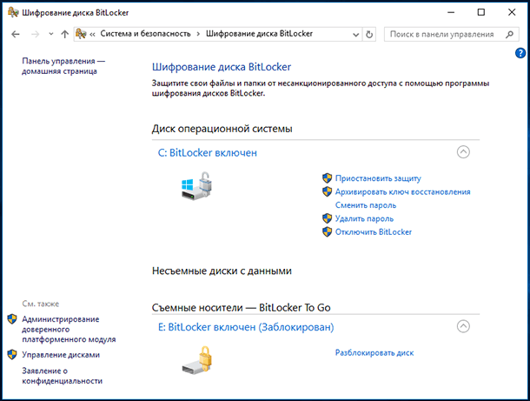Click shield icon beside Удалить пароль
Screen dimensions: 530x401
coord(327,218)
